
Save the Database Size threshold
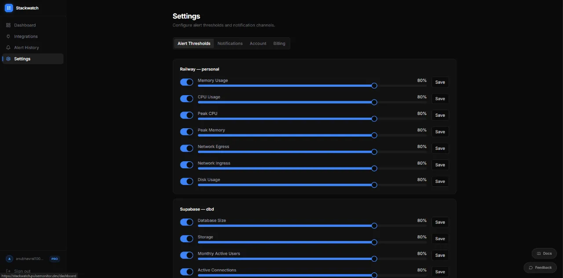click(440, 222)
